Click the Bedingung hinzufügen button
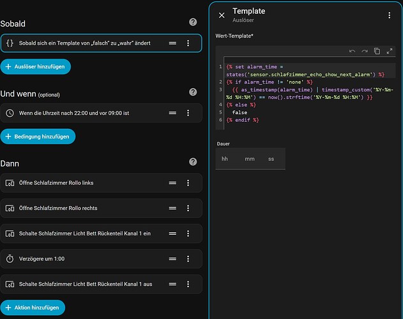The height and width of the screenshot is (319, 403). [38, 137]
